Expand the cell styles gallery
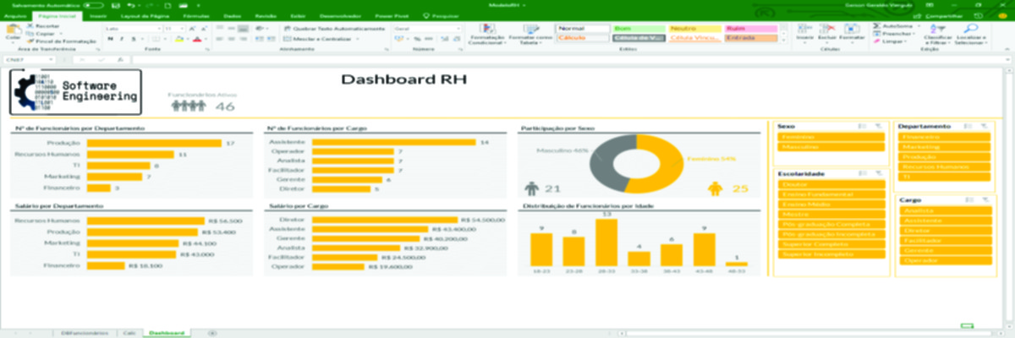Viewport: 1015px width, 338px height. pyautogui.click(x=782, y=41)
